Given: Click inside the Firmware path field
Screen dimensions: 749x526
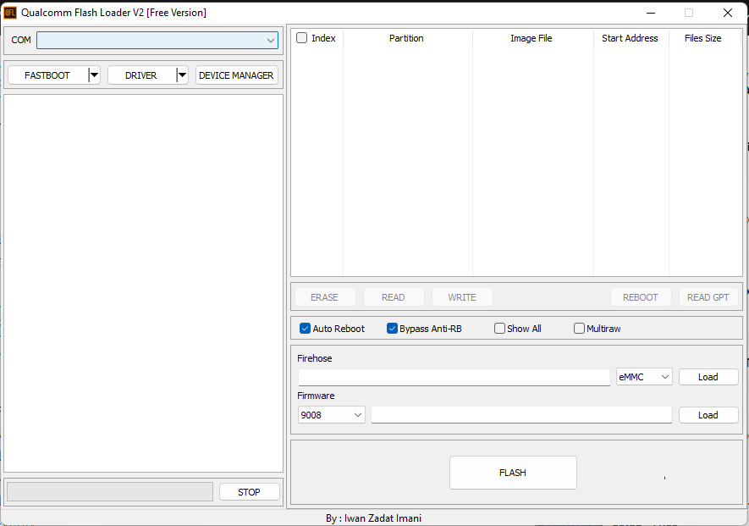Looking at the screenshot, I should 520,414.
